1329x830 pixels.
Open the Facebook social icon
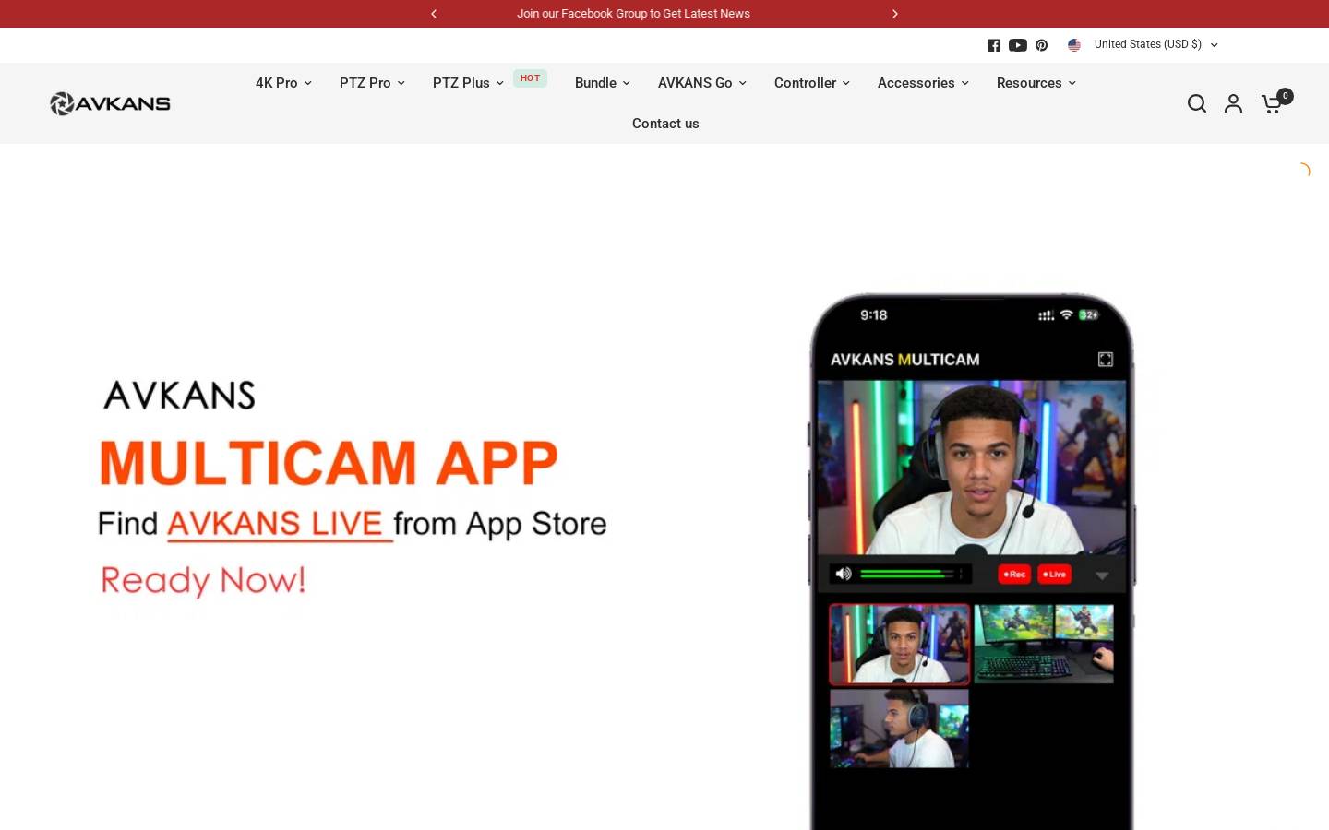tap(993, 45)
